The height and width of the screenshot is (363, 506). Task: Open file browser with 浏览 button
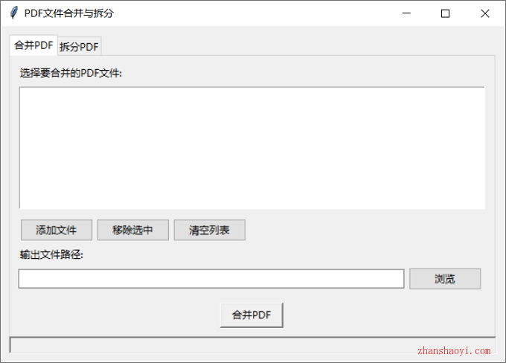point(444,279)
